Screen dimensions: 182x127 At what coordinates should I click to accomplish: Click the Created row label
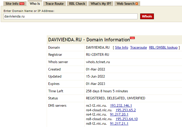pos(54,69)
